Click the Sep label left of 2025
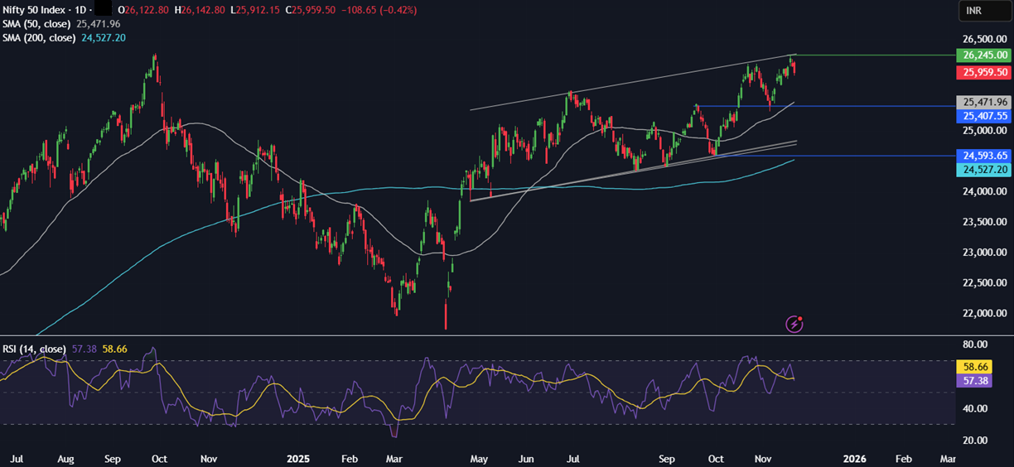 (x=113, y=458)
